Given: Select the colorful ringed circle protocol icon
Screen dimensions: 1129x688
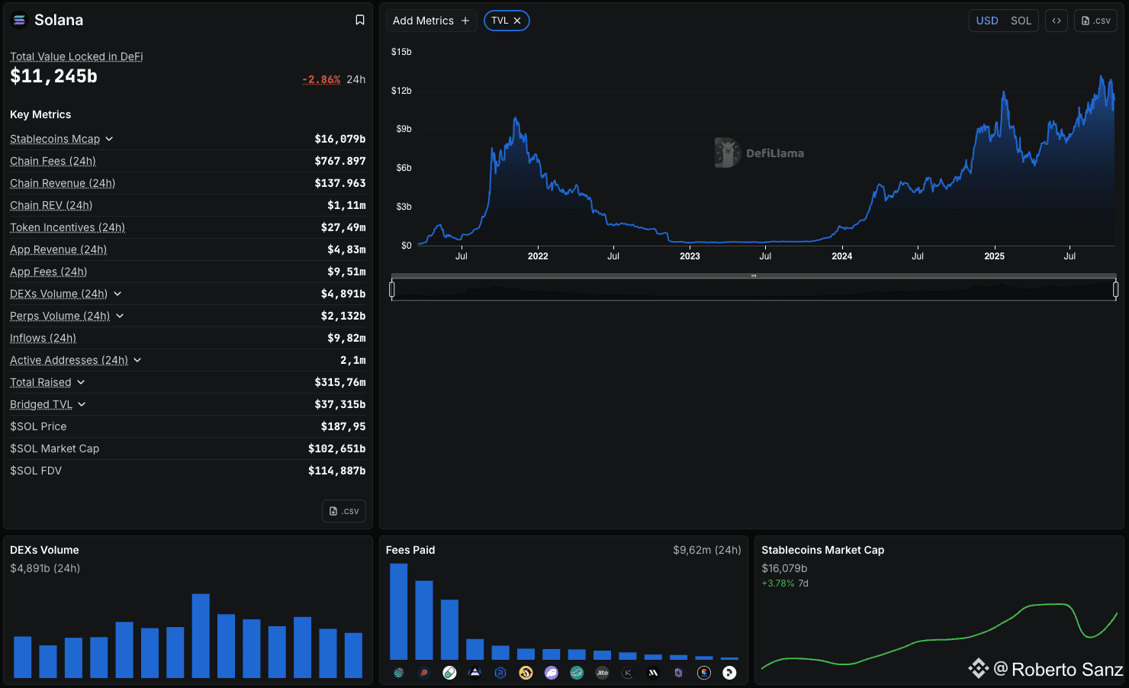Looking at the screenshot, I should [704, 673].
